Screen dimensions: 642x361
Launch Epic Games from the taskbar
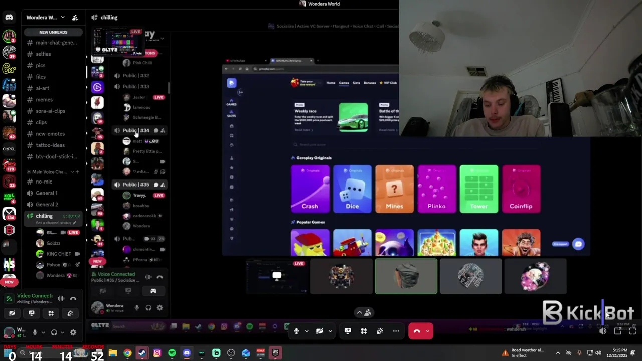[x=275, y=353]
